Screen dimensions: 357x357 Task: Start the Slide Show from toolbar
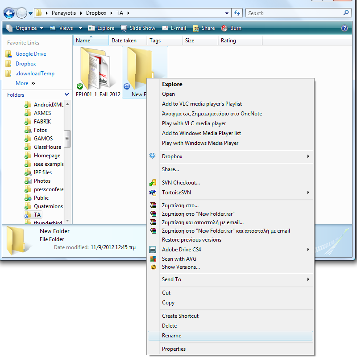pyautogui.click(x=138, y=28)
